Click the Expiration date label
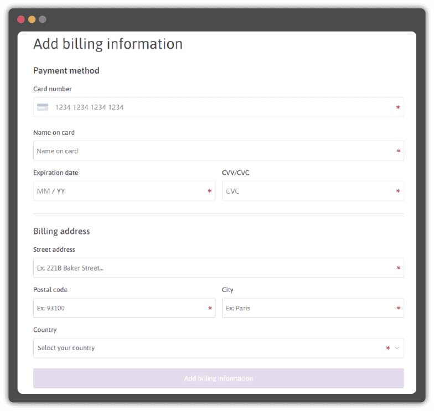The width and height of the screenshot is (434, 411). 56,173
